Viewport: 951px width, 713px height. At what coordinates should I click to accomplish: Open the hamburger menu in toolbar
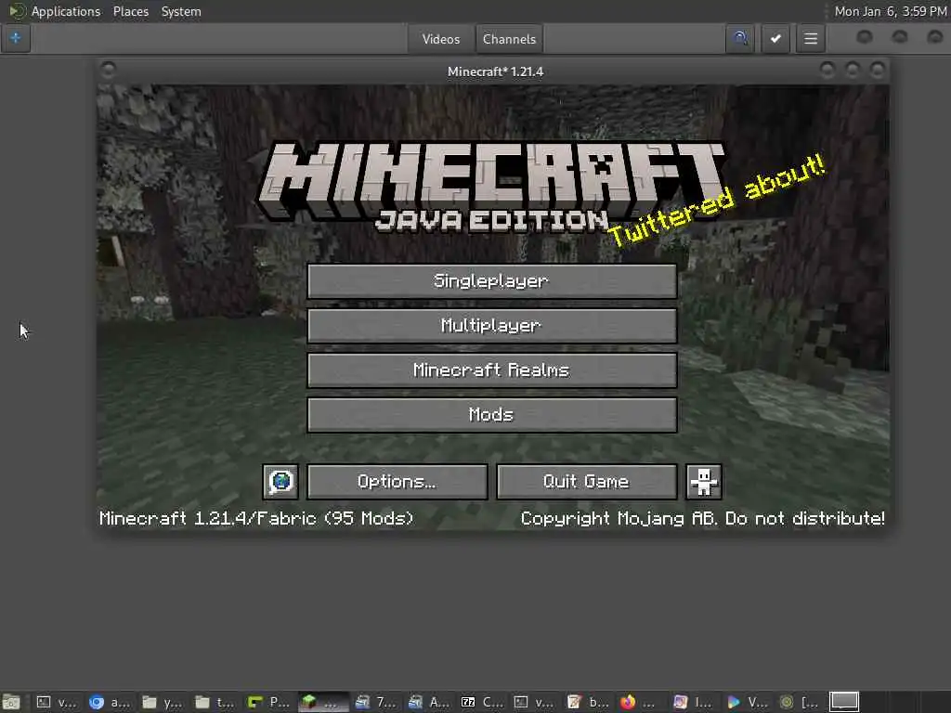810,39
